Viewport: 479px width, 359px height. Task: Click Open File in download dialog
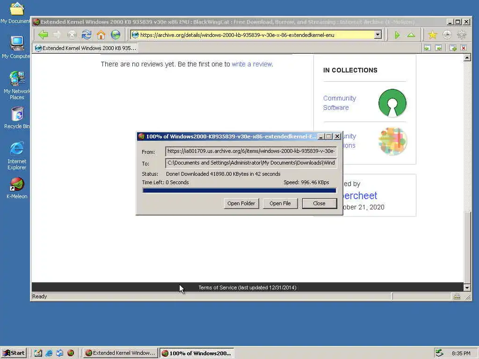[x=280, y=203]
